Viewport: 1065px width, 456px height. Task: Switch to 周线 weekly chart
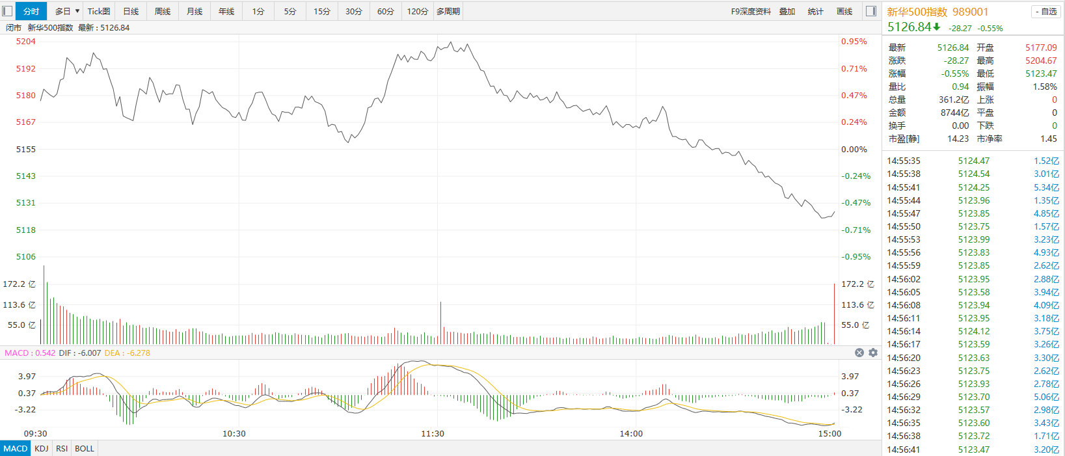coord(163,11)
